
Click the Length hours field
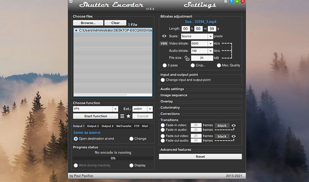(x=186, y=29)
